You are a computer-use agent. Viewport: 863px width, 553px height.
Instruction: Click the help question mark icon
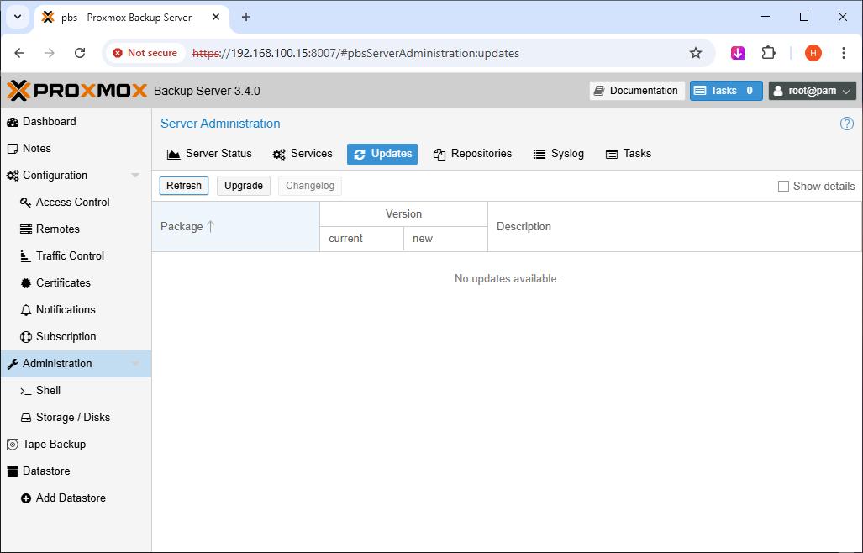pyautogui.click(x=847, y=124)
